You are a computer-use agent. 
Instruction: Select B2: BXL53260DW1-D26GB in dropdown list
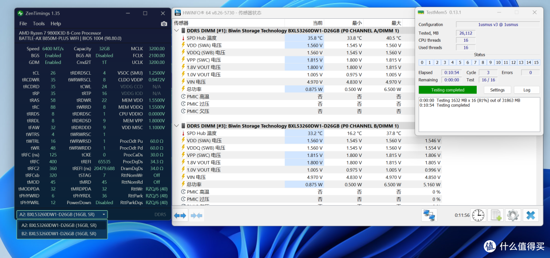tap(62, 234)
